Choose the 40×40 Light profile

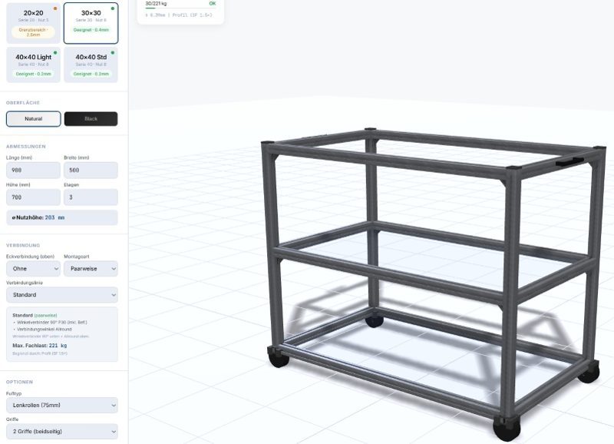coord(33,65)
